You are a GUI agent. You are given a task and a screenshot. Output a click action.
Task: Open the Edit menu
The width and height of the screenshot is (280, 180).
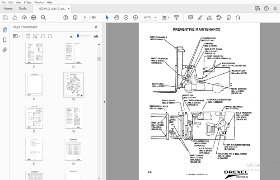[x=10, y=2]
